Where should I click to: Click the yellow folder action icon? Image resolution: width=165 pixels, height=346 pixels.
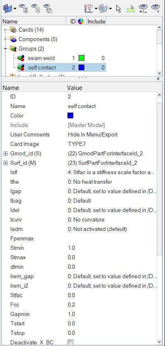tap(131, 9)
